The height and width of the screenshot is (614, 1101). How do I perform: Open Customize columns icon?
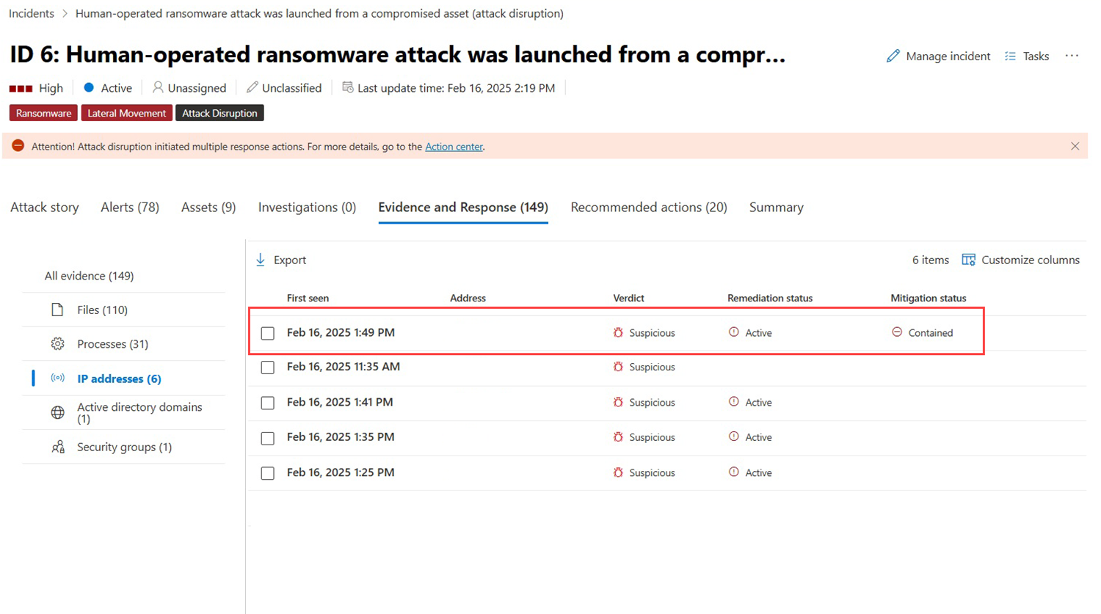pyautogui.click(x=968, y=260)
